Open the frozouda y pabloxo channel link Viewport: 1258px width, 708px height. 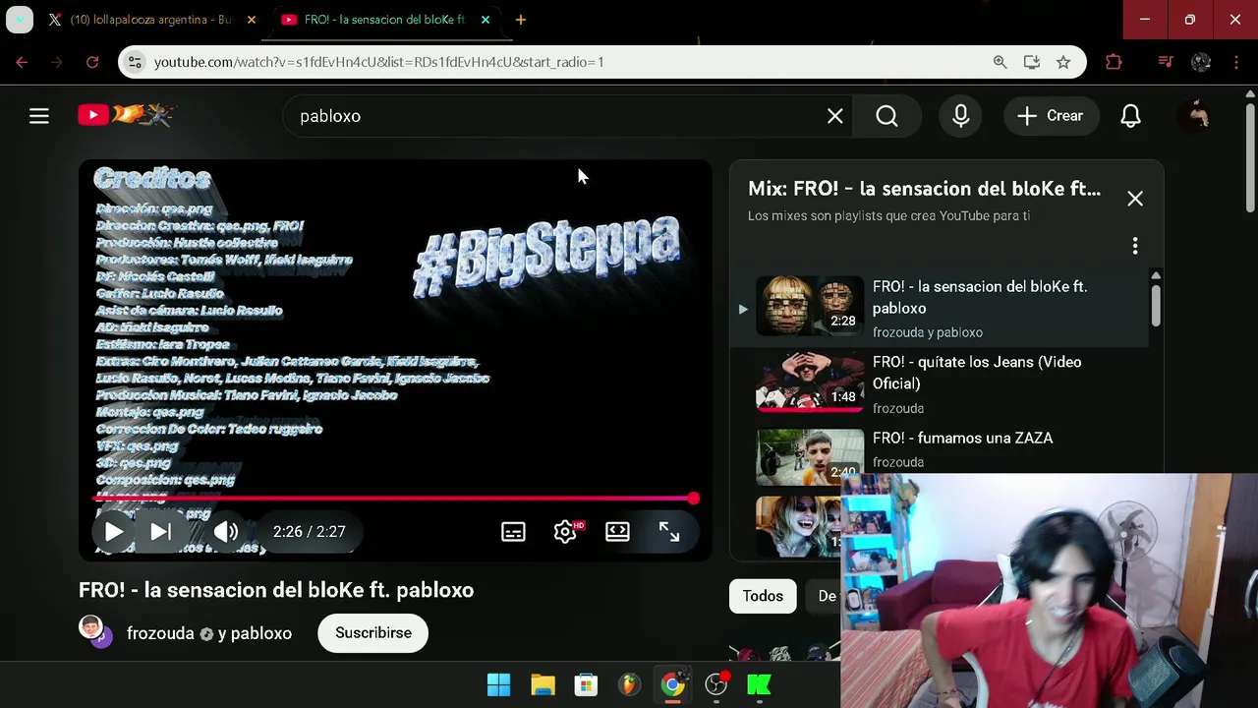coord(209,633)
